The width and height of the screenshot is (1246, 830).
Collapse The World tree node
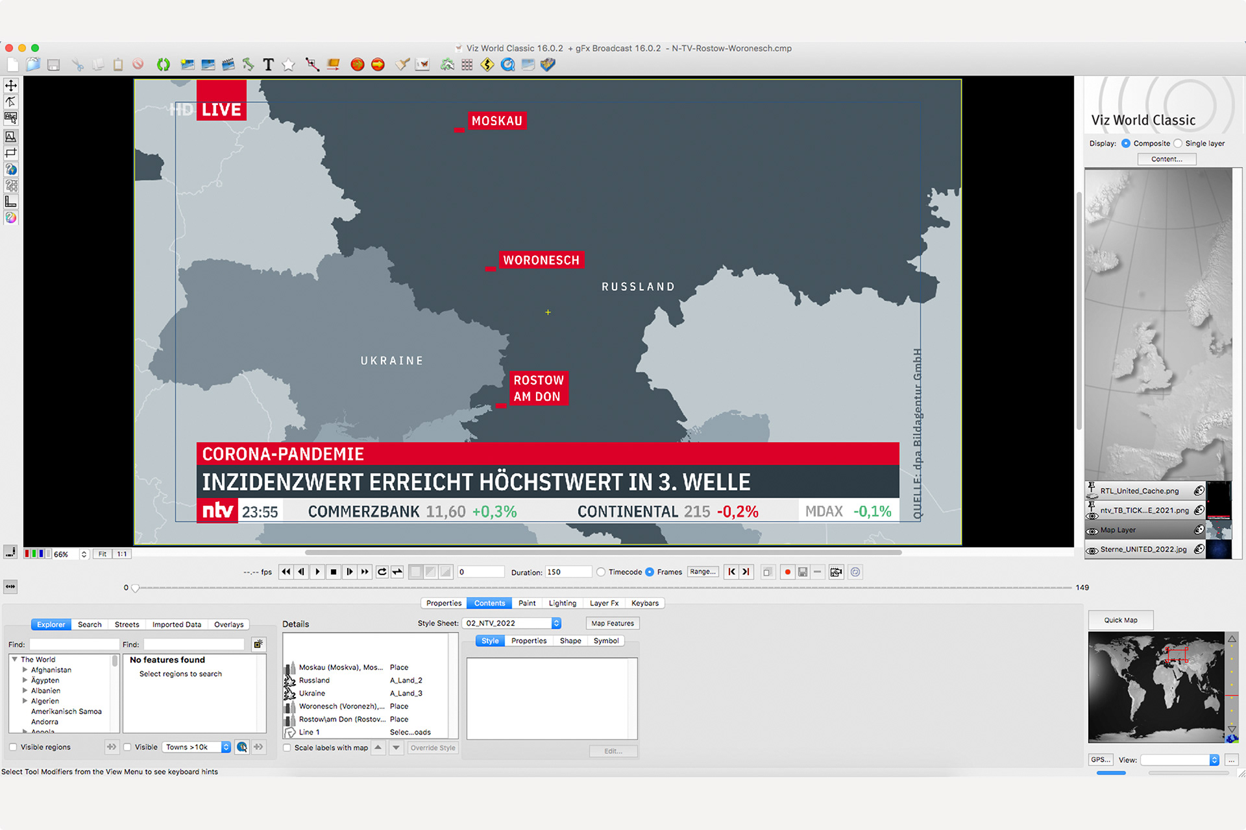[x=15, y=659]
